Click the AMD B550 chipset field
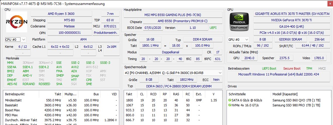 182,21
